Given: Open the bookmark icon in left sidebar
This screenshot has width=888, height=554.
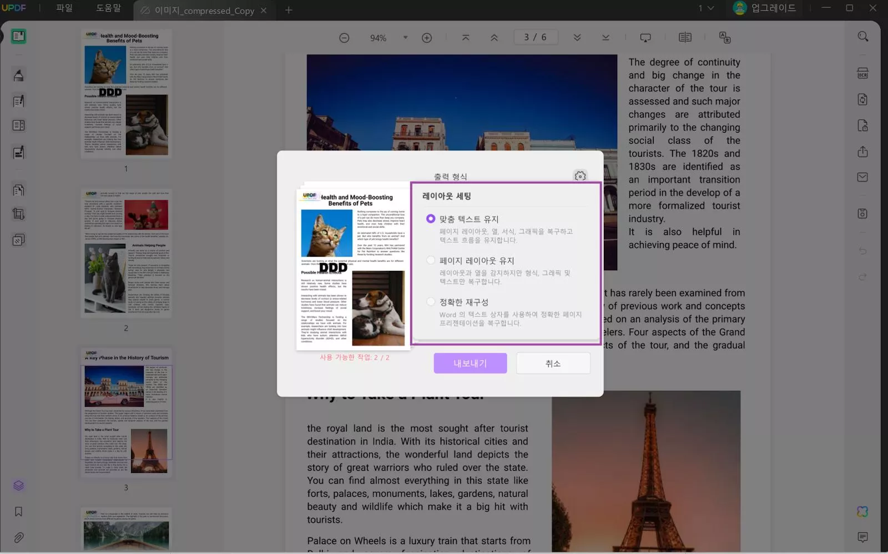Looking at the screenshot, I should click(x=18, y=511).
